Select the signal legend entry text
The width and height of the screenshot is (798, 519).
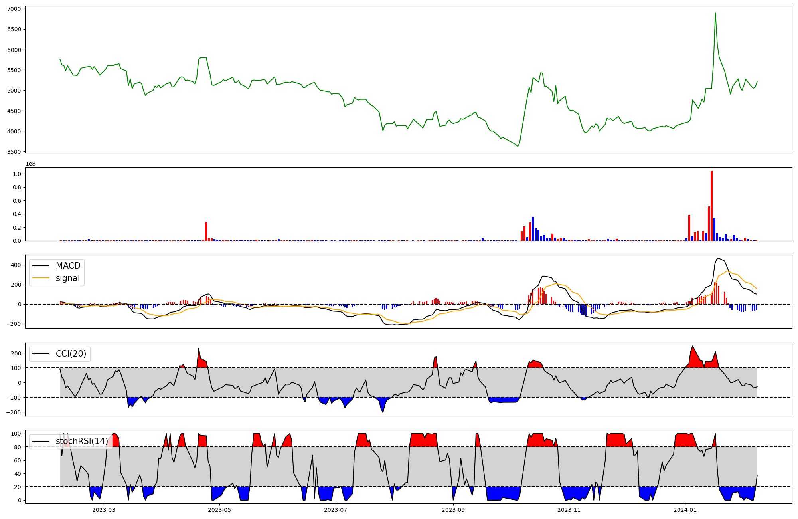tap(68, 278)
